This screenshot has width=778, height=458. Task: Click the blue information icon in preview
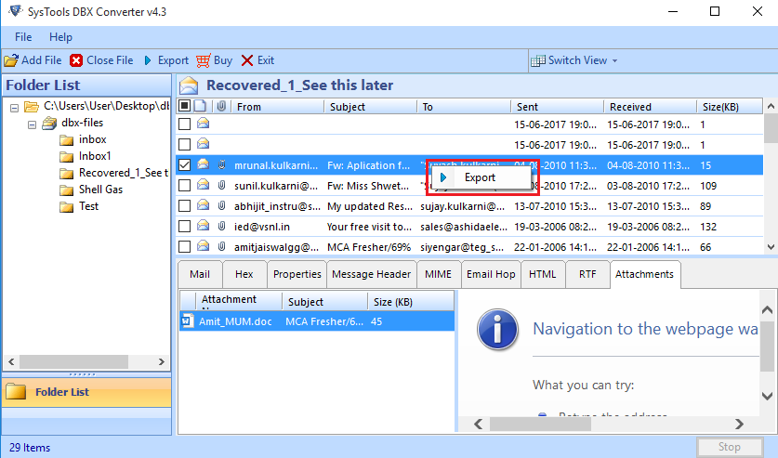497,329
